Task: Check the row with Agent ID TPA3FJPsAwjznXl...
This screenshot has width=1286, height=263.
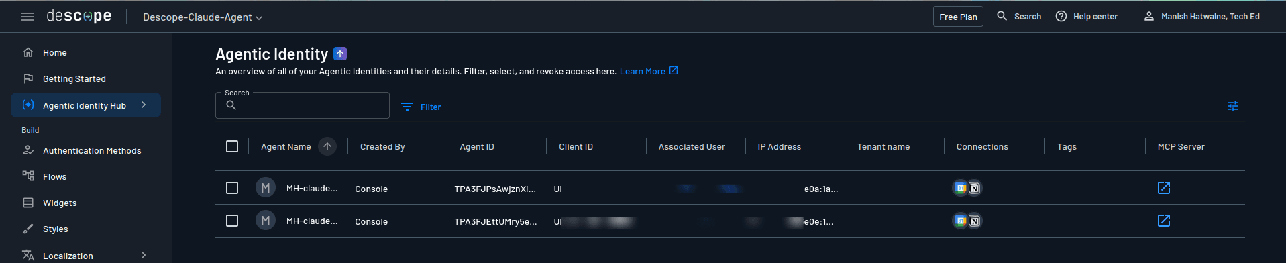Action: point(232,188)
